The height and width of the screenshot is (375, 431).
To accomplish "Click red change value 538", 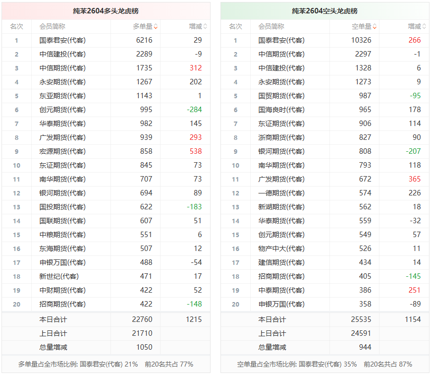I will point(196,151).
